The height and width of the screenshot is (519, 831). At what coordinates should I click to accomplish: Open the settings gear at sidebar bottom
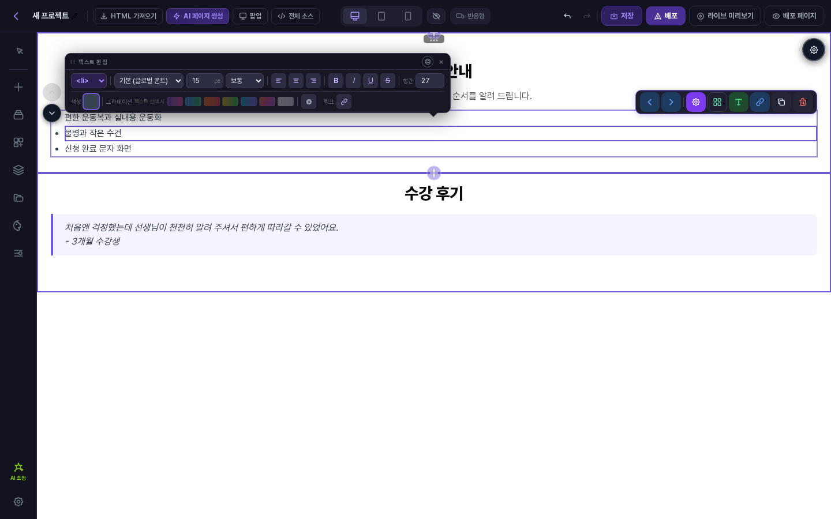[x=18, y=502]
